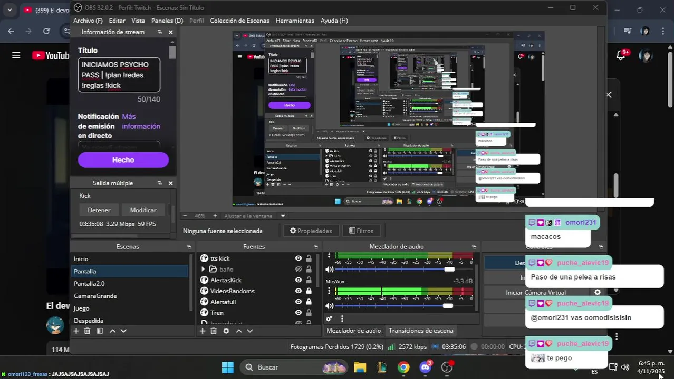
Task: Hide the AlertasKick source
Action: (299, 280)
